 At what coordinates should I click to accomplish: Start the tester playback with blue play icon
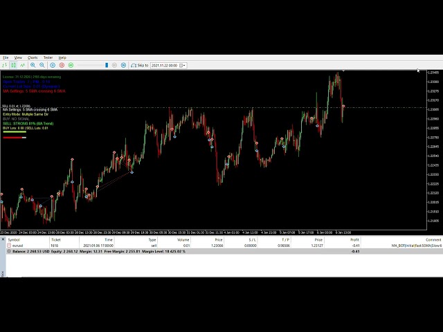click(x=53, y=65)
